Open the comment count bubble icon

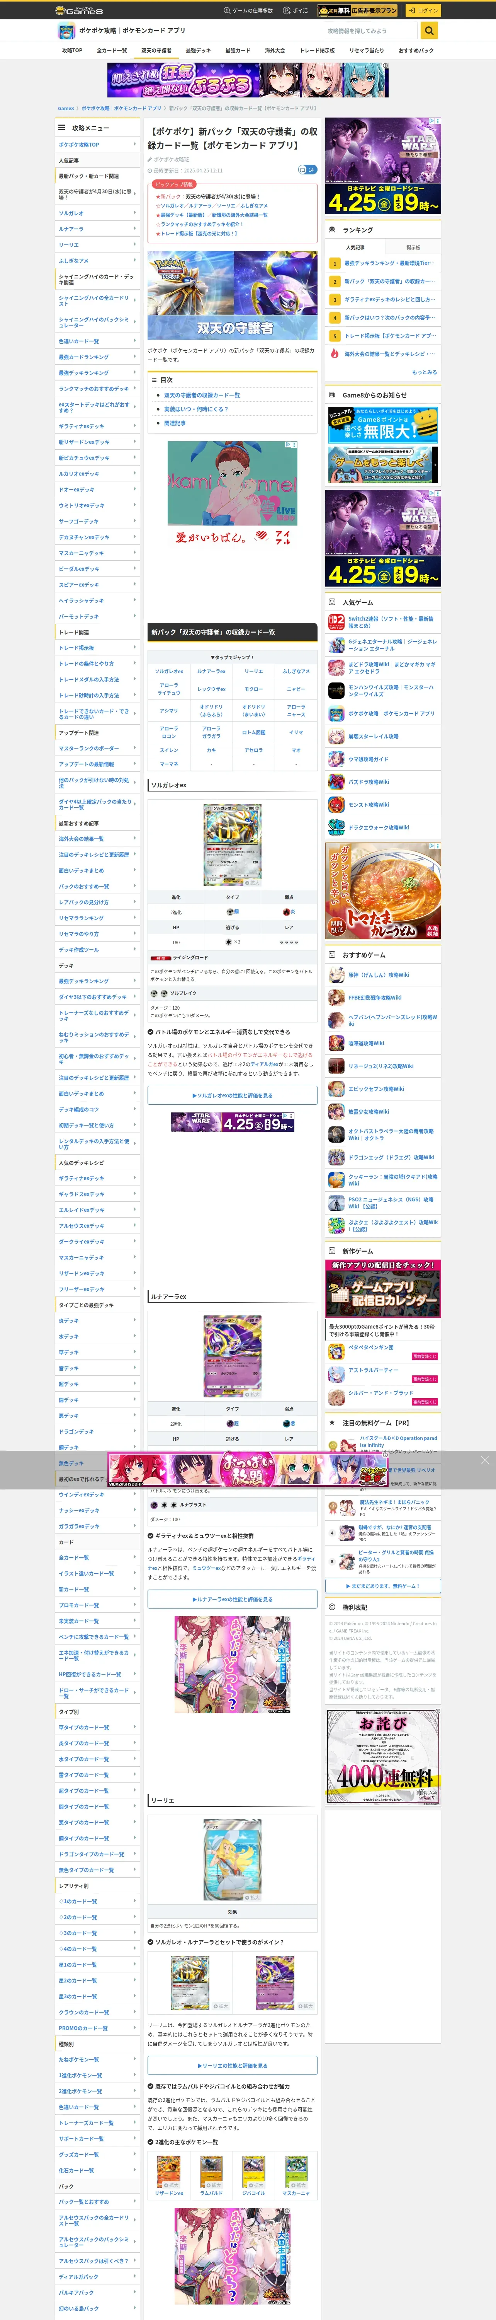[307, 169]
